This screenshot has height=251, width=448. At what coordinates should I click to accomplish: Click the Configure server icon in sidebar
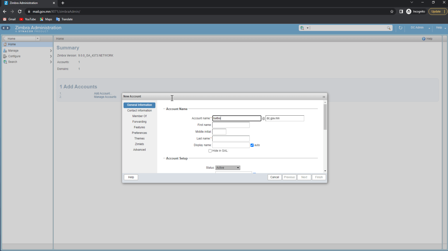coord(5,56)
